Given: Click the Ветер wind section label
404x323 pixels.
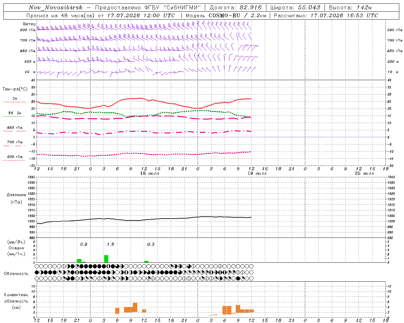Looking at the screenshot, I should (29, 24).
